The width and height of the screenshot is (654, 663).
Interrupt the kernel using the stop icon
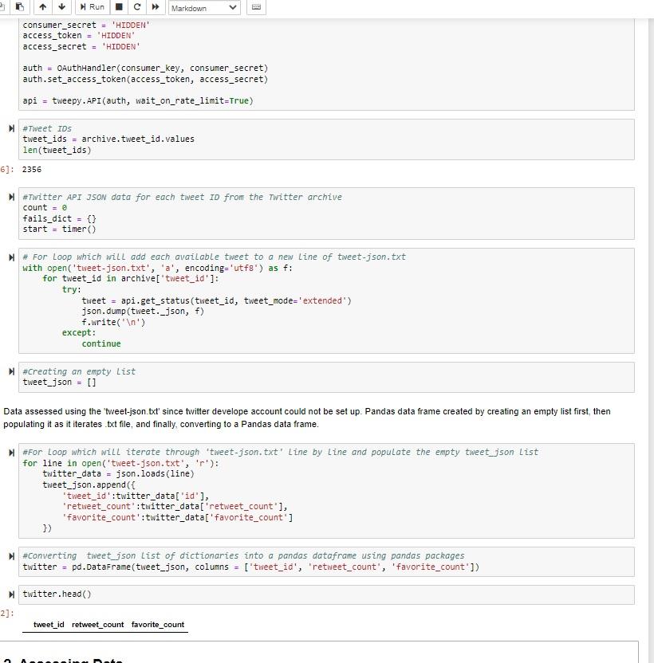coord(118,7)
